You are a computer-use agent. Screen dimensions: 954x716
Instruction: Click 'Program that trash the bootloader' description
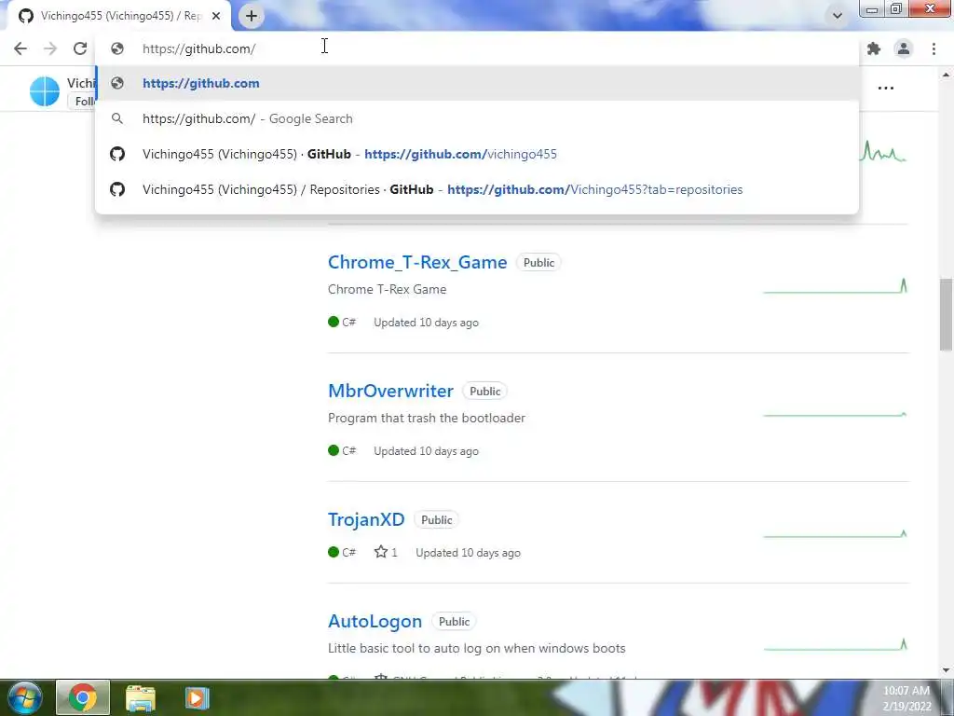tap(427, 418)
